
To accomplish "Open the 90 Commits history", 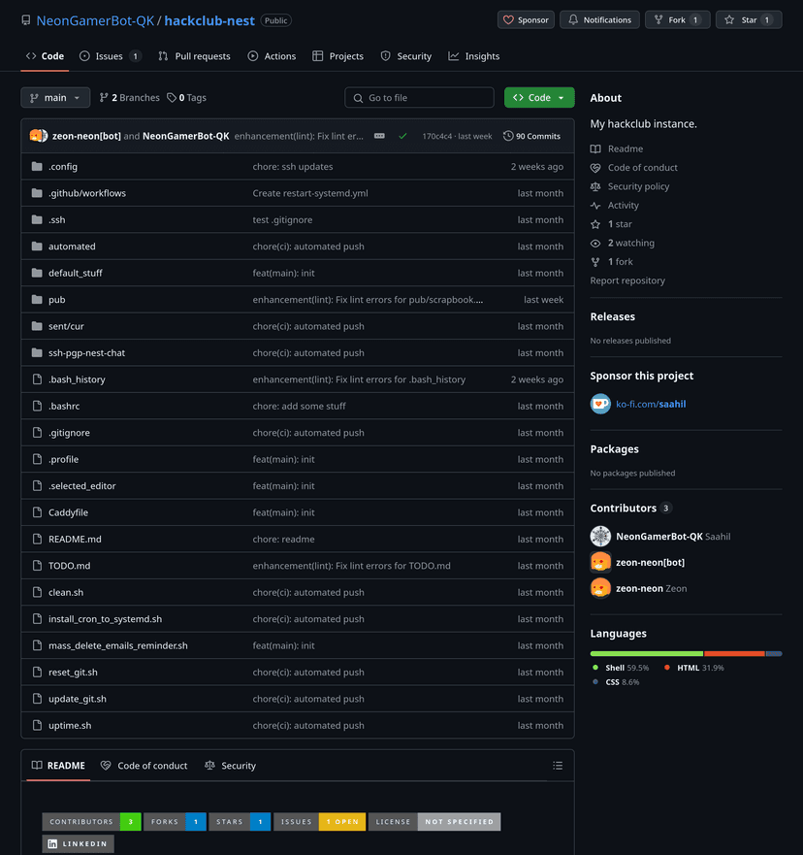I will pos(531,136).
